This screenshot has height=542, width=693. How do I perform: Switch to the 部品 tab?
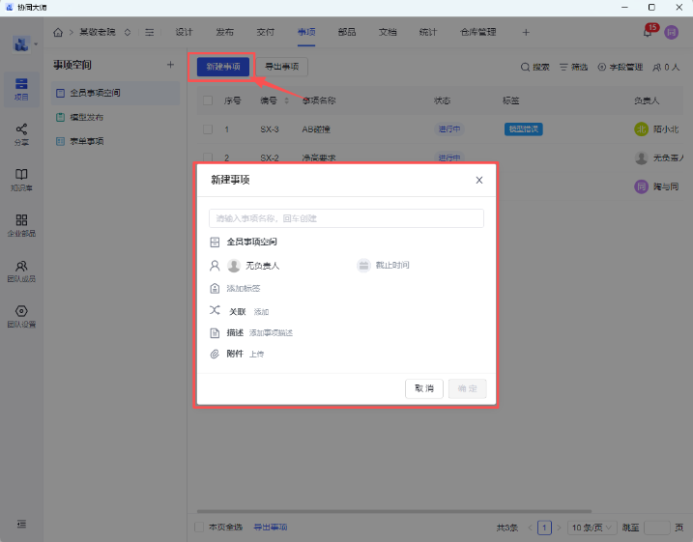click(x=347, y=32)
